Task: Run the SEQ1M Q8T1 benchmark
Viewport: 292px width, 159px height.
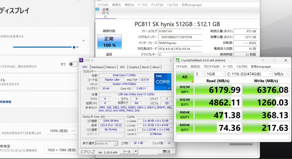Action: [185, 89]
